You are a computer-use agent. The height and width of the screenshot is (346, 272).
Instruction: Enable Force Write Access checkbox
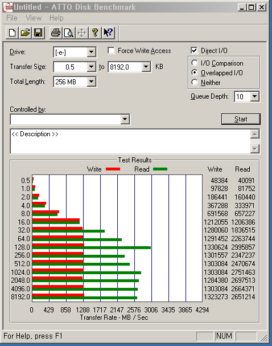(x=111, y=51)
